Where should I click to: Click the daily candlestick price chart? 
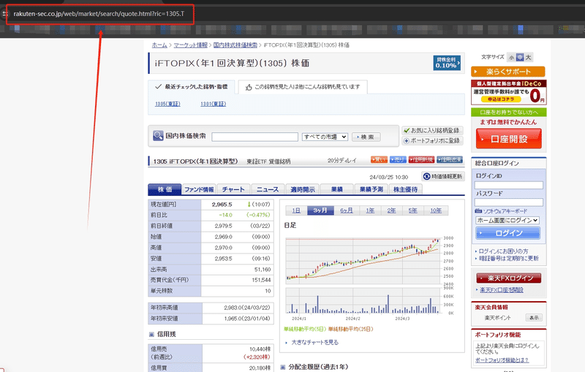click(x=364, y=261)
